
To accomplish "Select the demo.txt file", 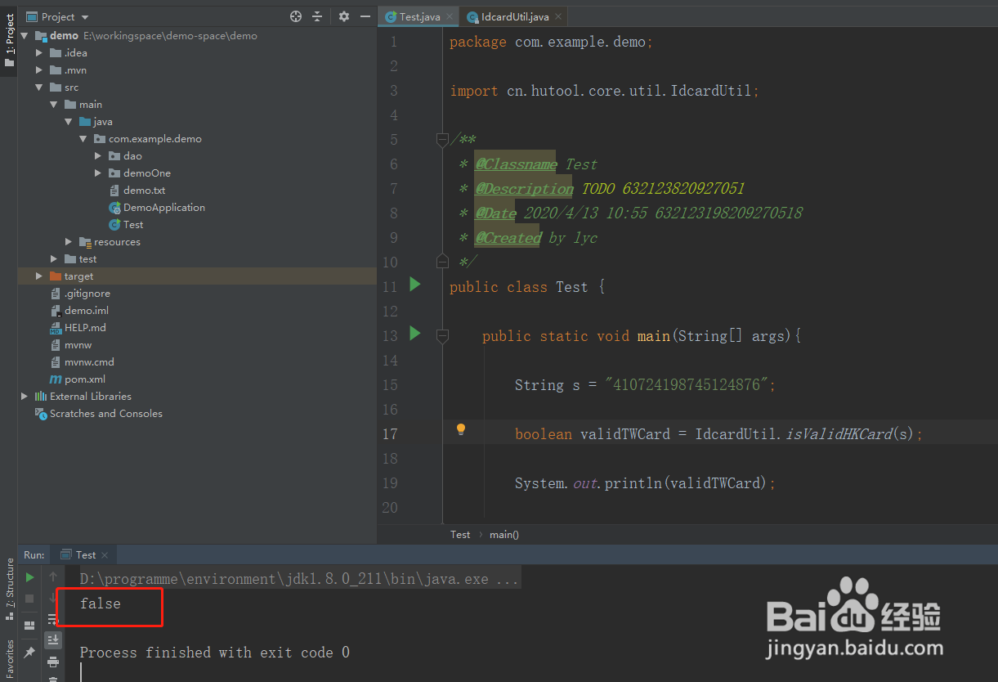I will [137, 191].
